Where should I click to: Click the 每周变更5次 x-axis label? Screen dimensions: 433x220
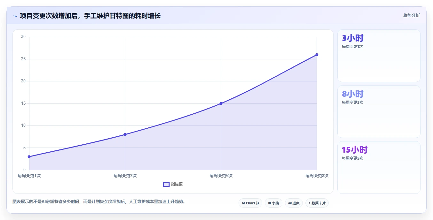click(221, 176)
